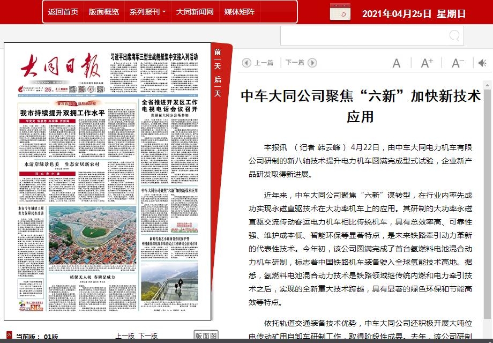Focus the search input field
493x343 pixels.
(x=372, y=35)
